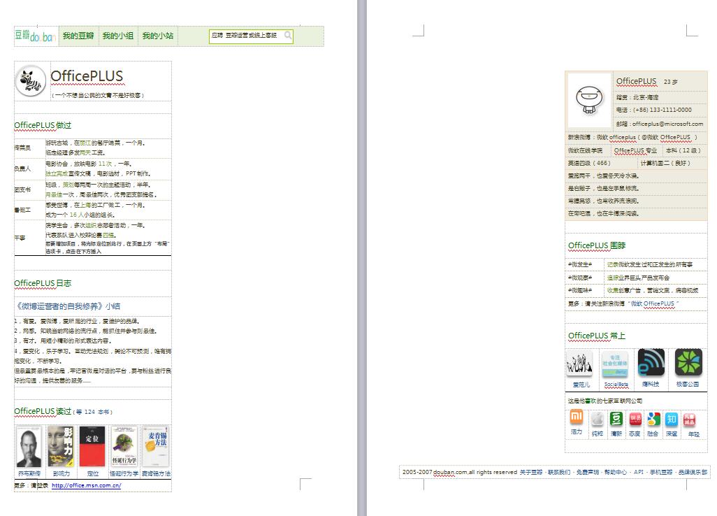Select the red 定位 book cover

pos(92,447)
